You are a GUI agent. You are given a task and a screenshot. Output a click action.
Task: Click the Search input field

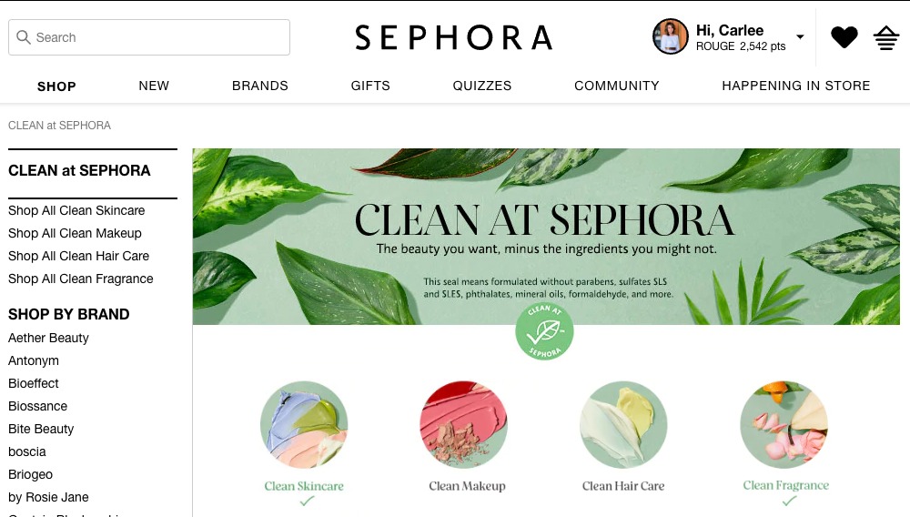(149, 37)
